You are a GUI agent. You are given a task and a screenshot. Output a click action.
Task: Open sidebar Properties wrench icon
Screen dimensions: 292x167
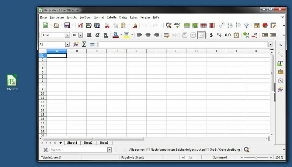[x=280, y=55]
